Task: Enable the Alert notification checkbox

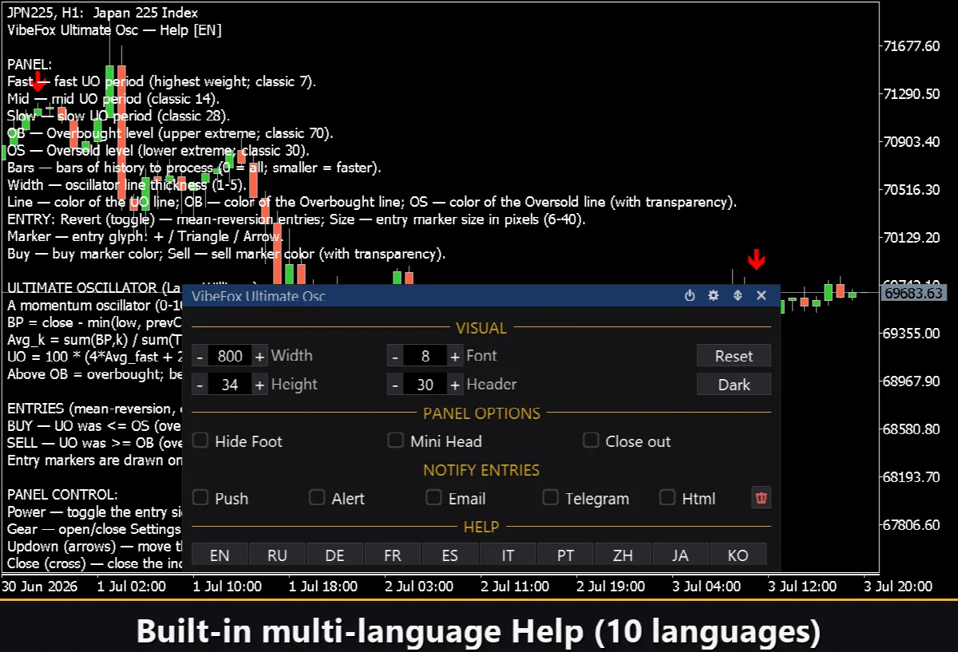Action: (317, 498)
